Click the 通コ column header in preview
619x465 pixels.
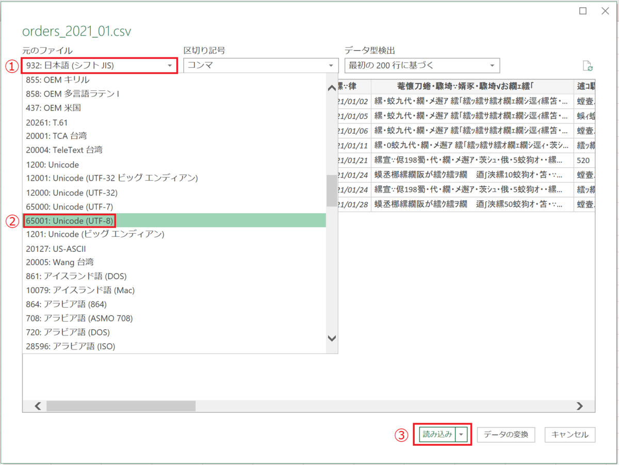(585, 86)
